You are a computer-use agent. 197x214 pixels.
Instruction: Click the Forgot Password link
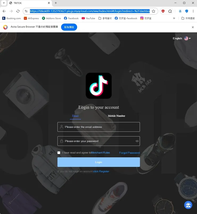tap(129, 153)
